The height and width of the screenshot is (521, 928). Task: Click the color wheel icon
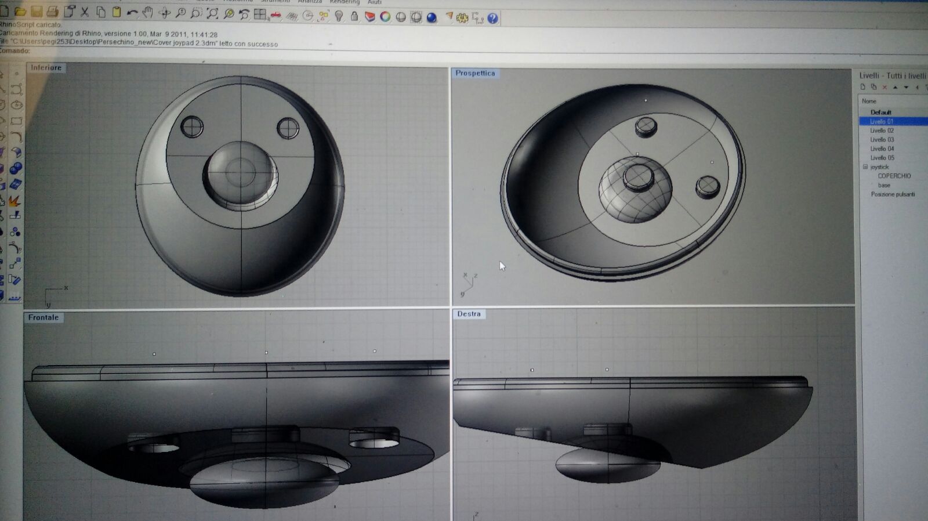(x=385, y=17)
